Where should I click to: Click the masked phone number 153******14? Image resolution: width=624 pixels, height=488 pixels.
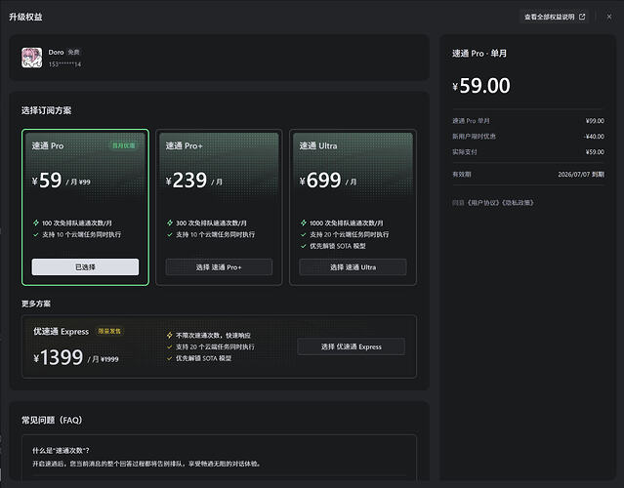[64, 64]
